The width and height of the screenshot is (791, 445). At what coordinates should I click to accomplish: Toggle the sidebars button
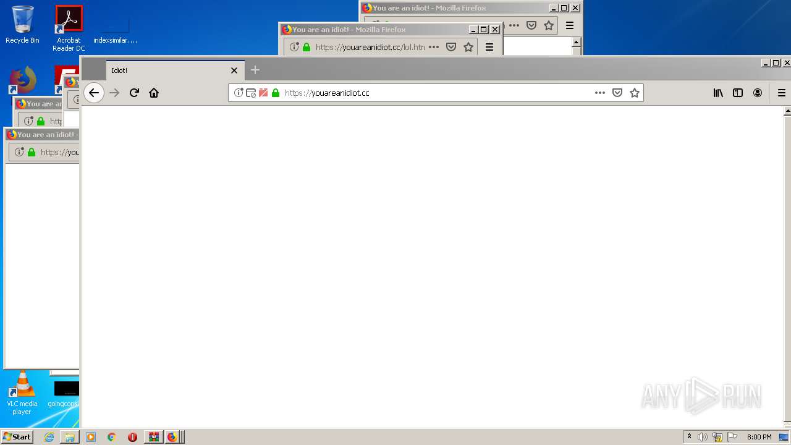[x=738, y=93]
